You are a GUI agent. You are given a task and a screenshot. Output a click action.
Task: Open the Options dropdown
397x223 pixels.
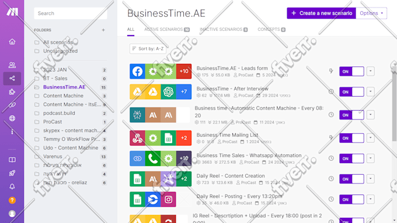371,13
